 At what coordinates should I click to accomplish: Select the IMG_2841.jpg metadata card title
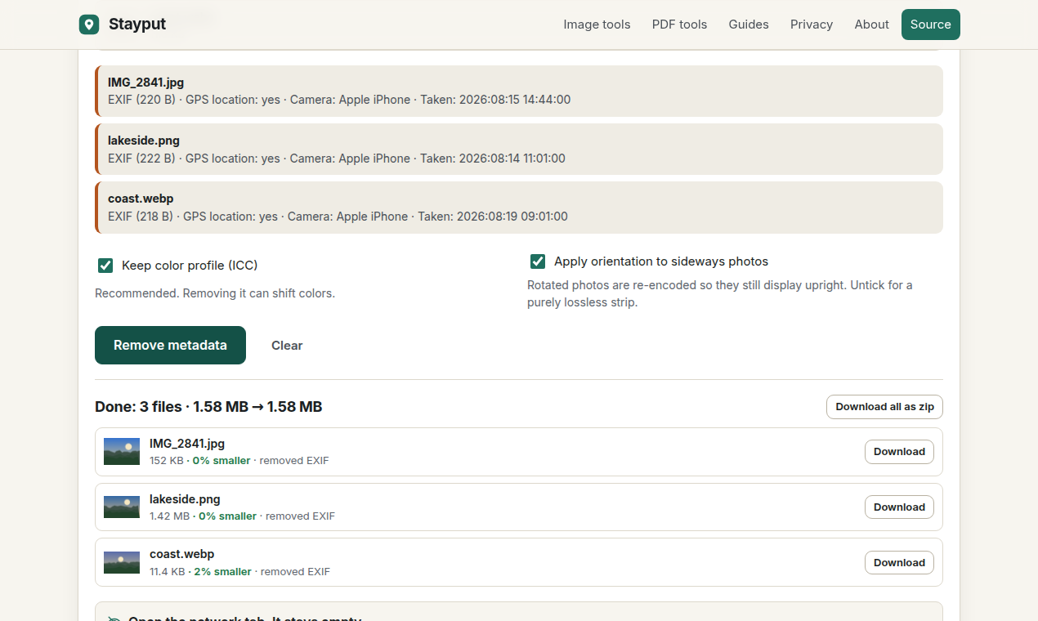click(x=145, y=82)
